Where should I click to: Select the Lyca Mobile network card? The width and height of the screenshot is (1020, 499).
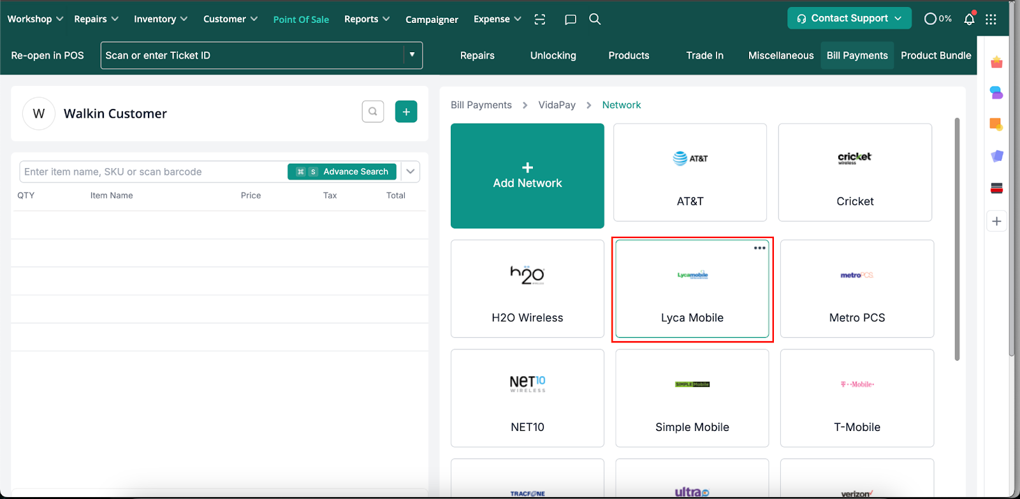coord(692,288)
